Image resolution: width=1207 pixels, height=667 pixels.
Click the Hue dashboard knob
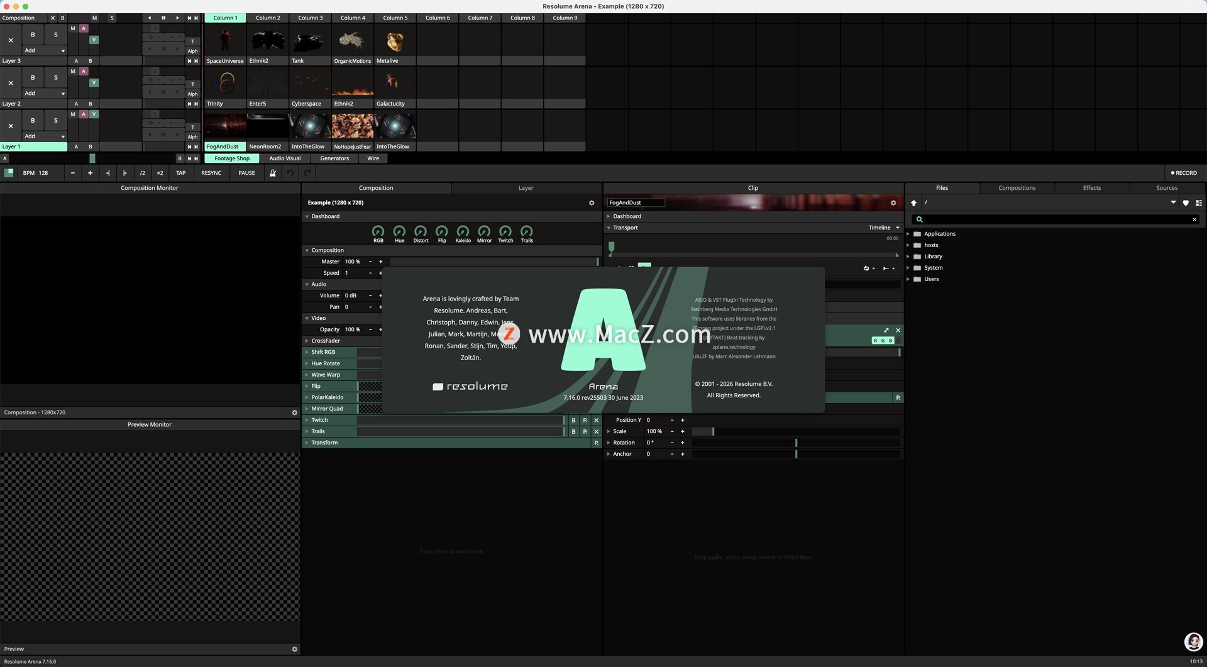399,231
